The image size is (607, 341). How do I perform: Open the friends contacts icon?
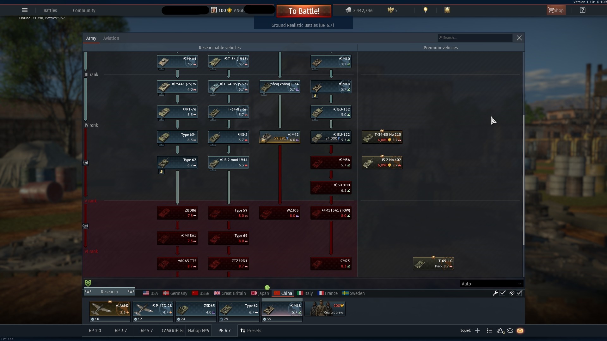click(x=500, y=331)
